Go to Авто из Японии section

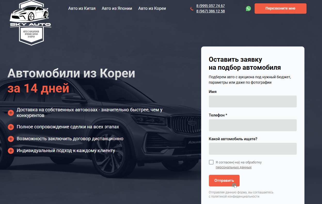pyautogui.click(x=117, y=9)
